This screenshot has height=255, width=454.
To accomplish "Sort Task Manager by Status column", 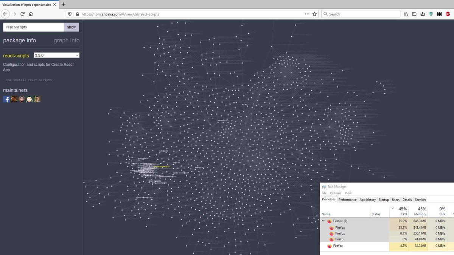I will [380, 211].
